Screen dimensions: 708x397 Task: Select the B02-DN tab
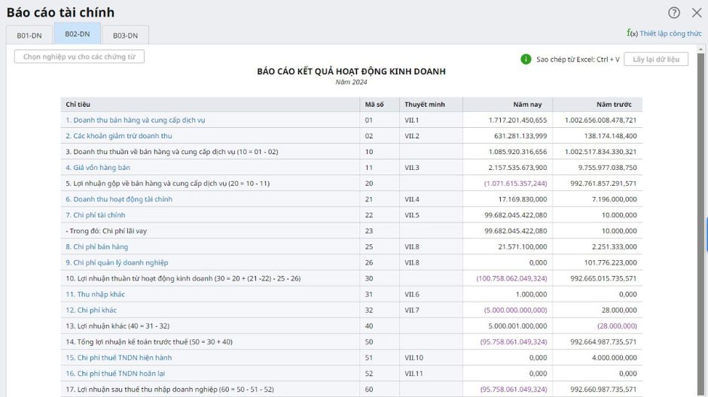click(x=78, y=34)
